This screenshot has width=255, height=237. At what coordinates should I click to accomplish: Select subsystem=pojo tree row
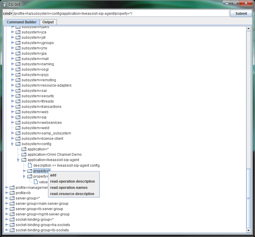[x=35, y=75]
